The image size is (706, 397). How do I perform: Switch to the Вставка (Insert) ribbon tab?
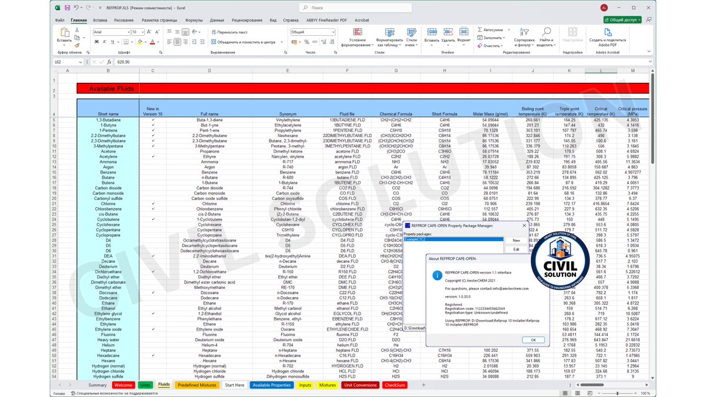(x=100, y=20)
